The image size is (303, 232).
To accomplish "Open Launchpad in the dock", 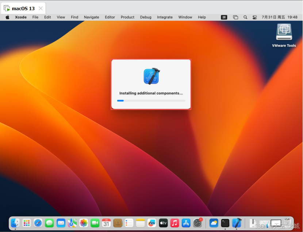I will coord(27,223).
